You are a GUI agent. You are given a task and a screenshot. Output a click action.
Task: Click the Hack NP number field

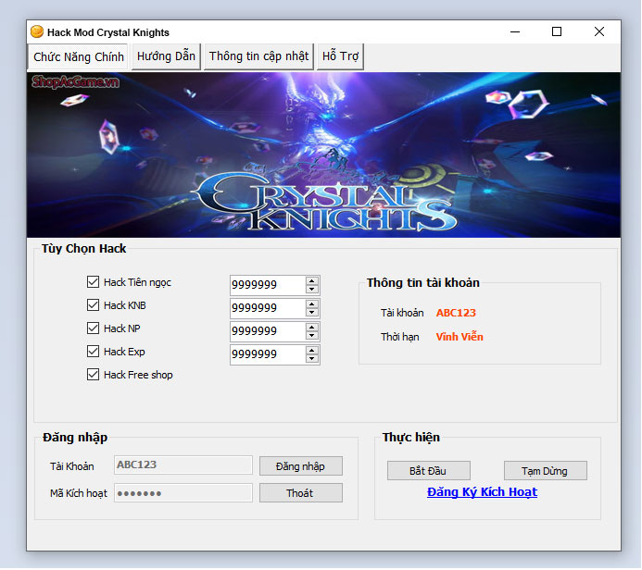coord(268,331)
